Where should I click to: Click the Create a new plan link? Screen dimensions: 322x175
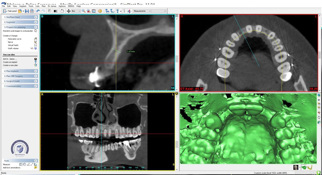(x=10, y=65)
